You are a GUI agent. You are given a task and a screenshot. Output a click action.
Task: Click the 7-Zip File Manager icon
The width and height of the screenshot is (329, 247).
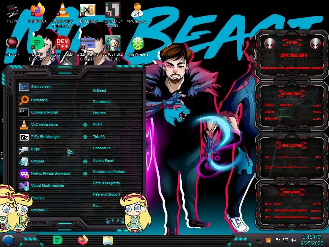24,137
